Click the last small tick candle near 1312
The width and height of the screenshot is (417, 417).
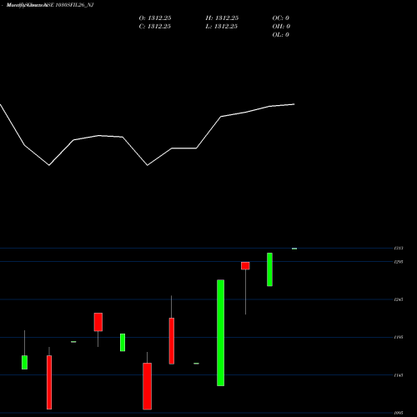(294, 249)
